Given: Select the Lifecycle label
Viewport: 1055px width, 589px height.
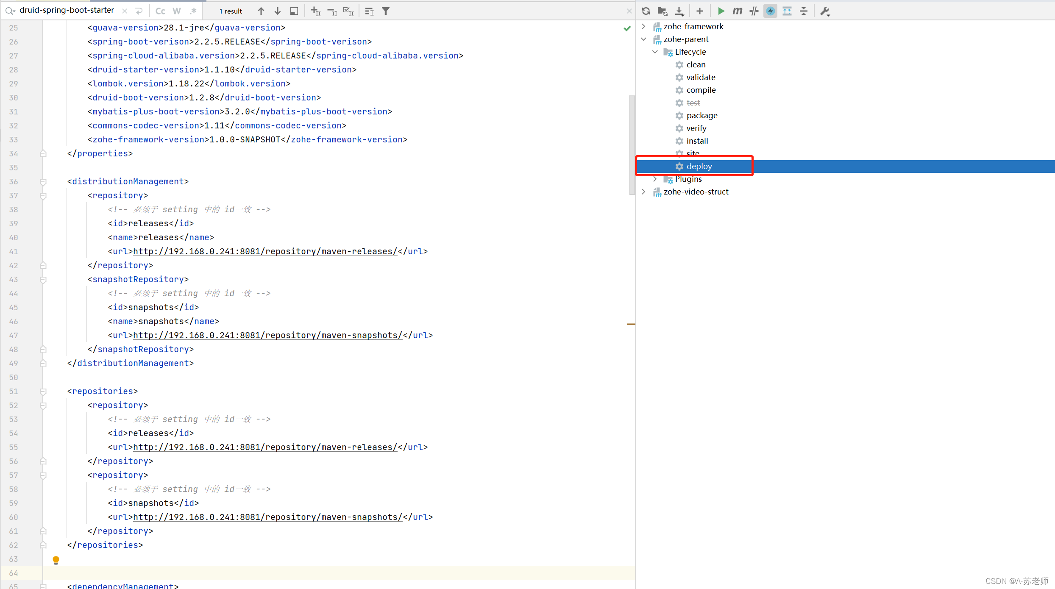Looking at the screenshot, I should (690, 52).
